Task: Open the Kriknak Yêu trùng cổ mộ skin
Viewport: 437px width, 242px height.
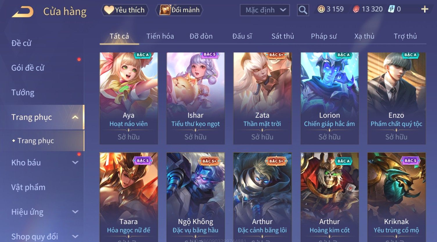Action: point(396,197)
